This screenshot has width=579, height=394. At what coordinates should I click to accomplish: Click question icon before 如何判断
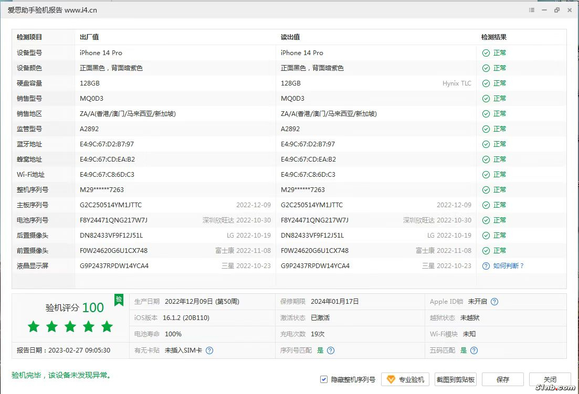pyautogui.click(x=486, y=266)
